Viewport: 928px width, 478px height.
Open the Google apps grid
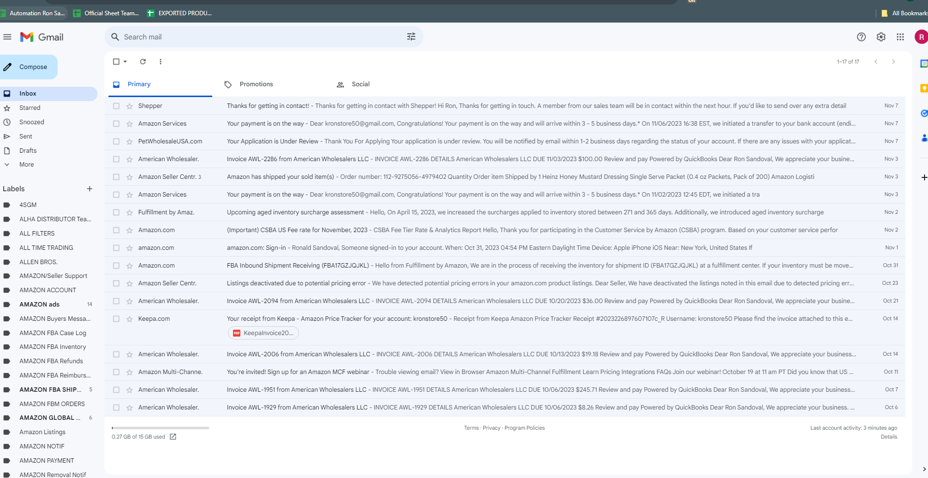click(900, 37)
